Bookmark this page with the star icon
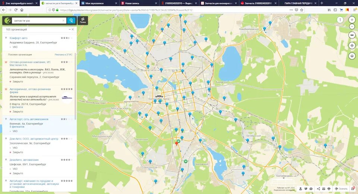The height and width of the screenshot is (194, 358). click(x=302, y=10)
